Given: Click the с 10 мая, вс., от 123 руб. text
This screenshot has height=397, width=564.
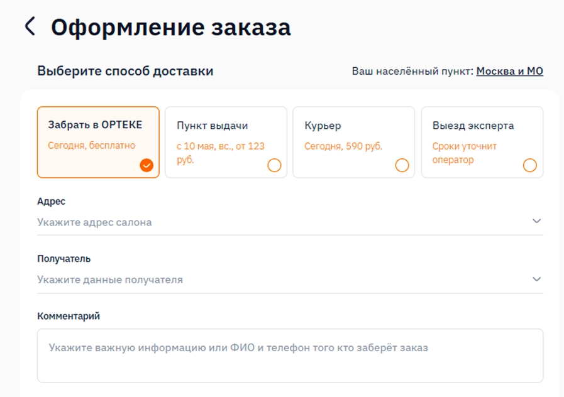Looking at the screenshot, I should tap(221, 153).
